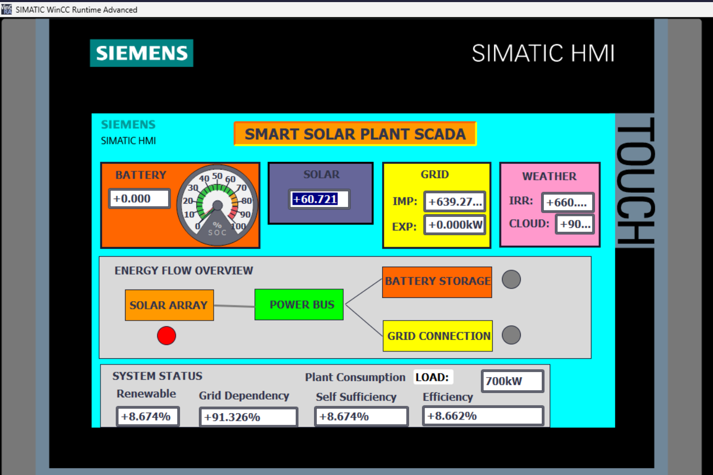Click the CLOUD: label in the weather panel
Image resolution: width=713 pixels, height=475 pixels.
pyautogui.click(x=529, y=224)
